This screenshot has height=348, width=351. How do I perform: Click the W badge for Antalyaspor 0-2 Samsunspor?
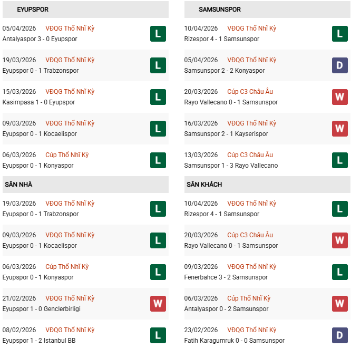coord(339,304)
